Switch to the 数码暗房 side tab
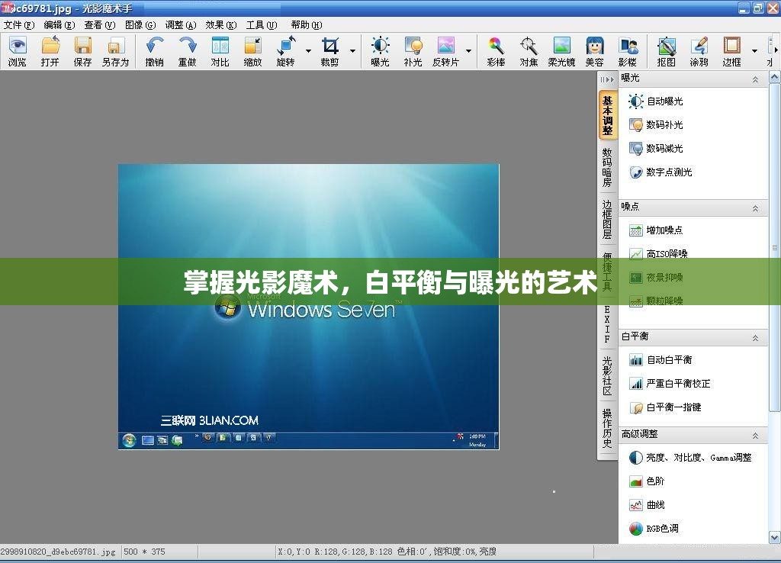This screenshot has width=781, height=563. coord(607,167)
